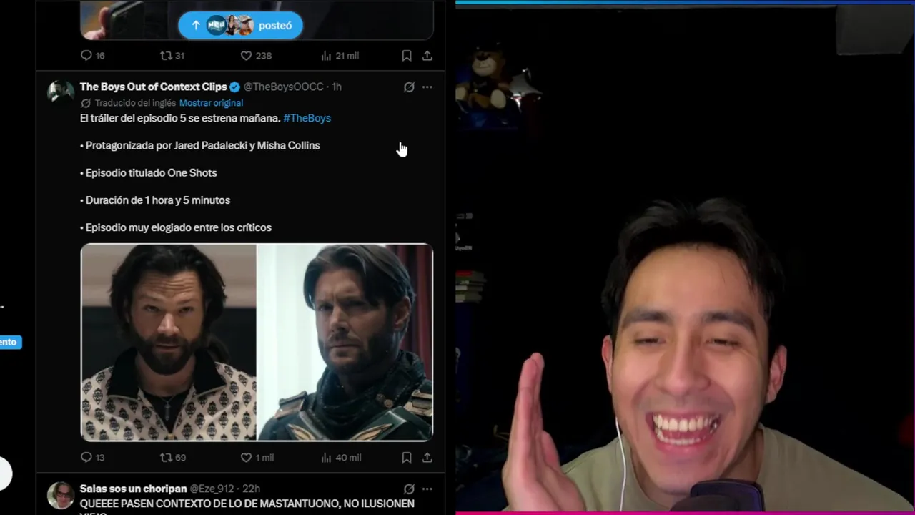Click Grok icon on The Boys tweet
915x515 pixels.
click(409, 87)
